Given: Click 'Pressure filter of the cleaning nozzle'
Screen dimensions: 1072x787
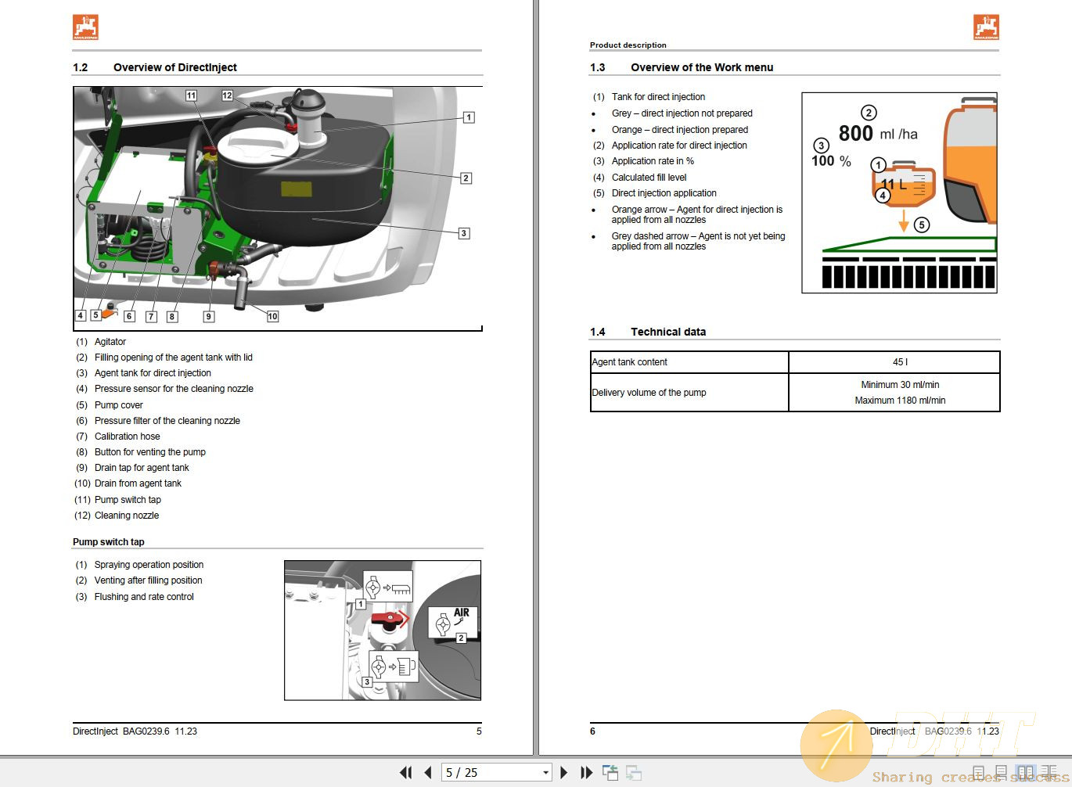Looking at the screenshot, I should tap(167, 421).
